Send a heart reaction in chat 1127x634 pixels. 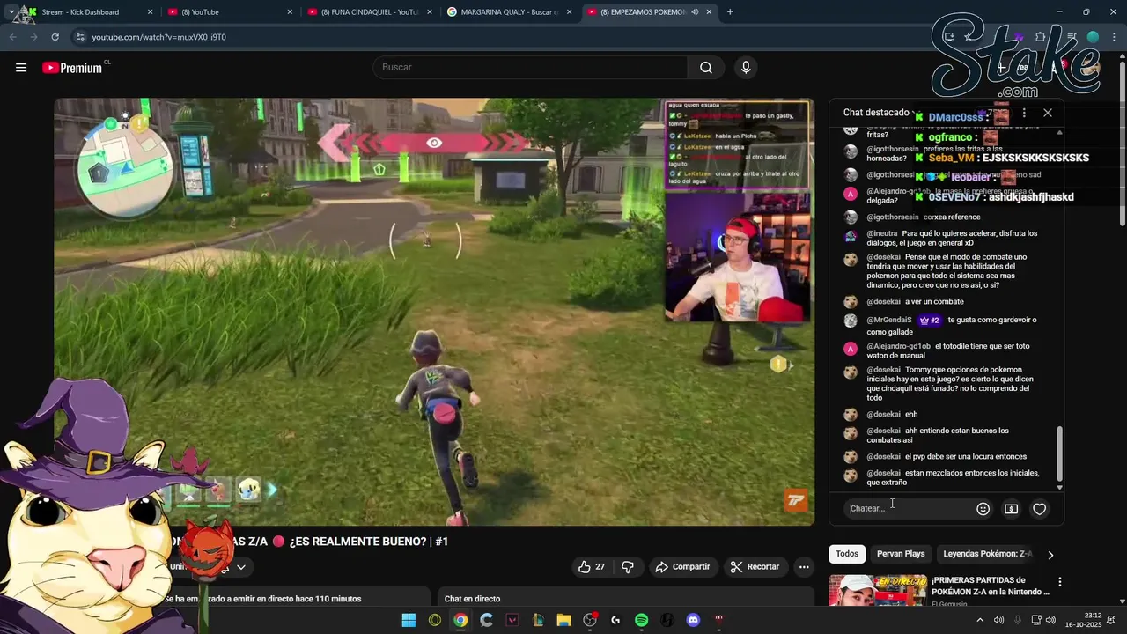click(1040, 509)
